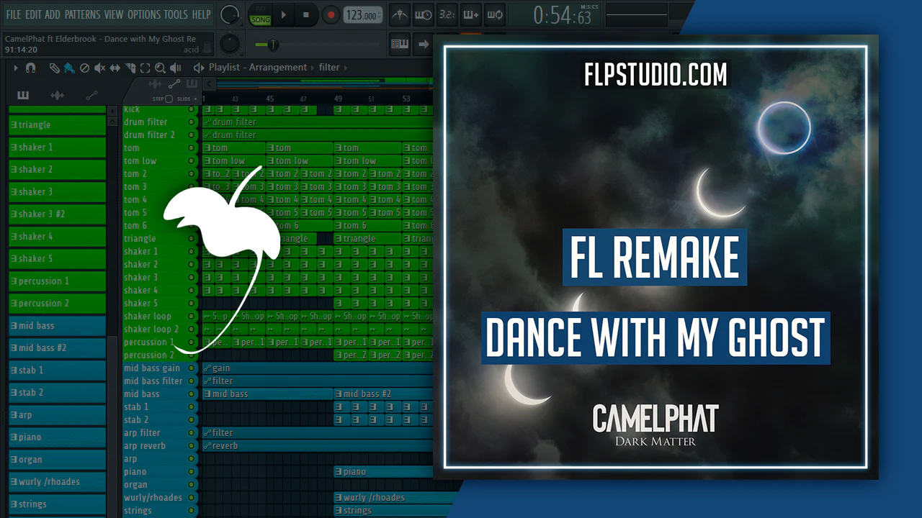Open the TOOLS menu

(176, 14)
